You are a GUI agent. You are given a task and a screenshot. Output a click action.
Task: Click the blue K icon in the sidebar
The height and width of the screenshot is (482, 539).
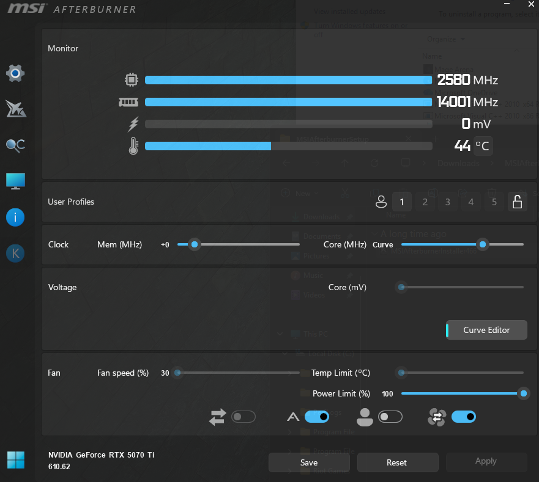(15, 254)
